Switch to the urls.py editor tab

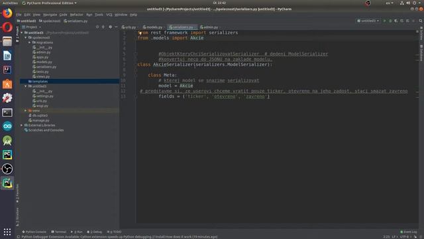coord(129,27)
